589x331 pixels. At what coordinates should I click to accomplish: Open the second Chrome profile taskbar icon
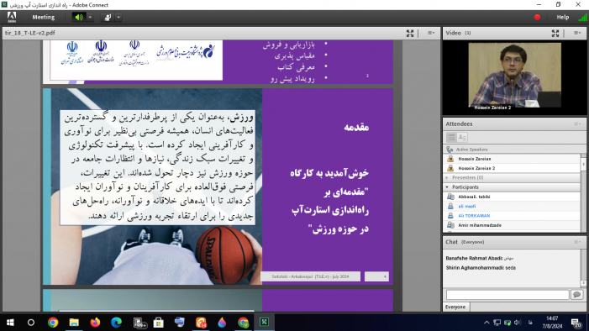coord(243,323)
